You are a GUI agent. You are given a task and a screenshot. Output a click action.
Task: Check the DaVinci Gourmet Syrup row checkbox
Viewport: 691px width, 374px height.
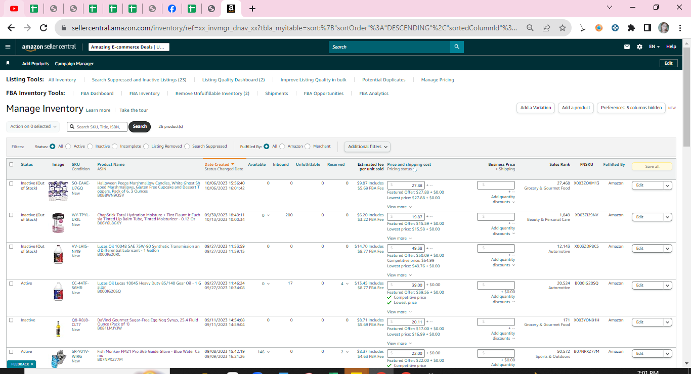tap(11, 320)
